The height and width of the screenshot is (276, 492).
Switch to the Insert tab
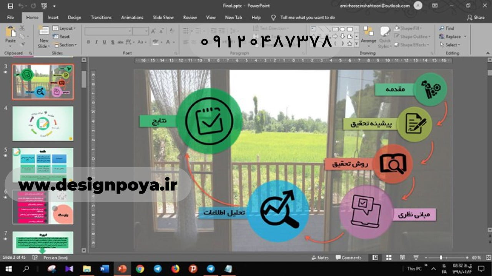pos(53,18)
